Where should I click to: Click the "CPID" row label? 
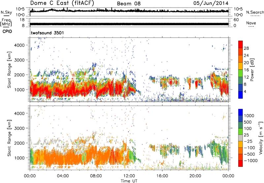7,31
